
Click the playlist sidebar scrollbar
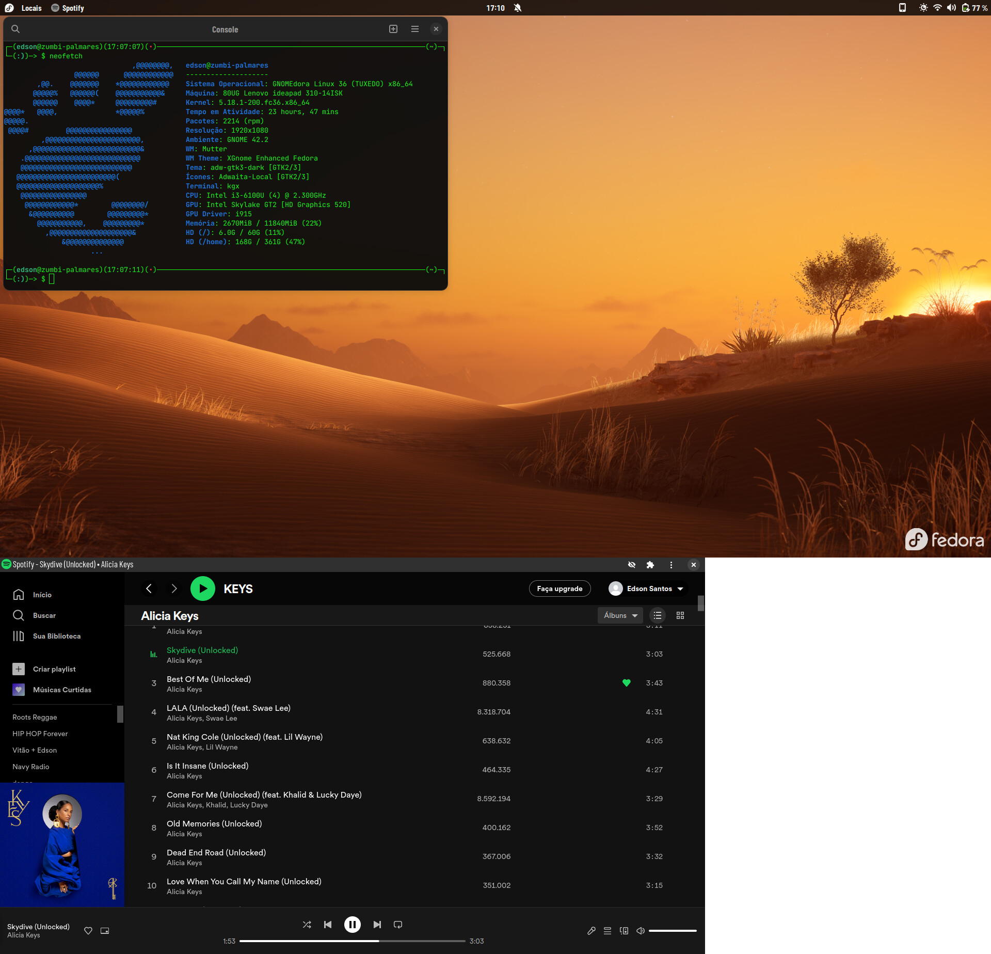click(x=120, y=714)
